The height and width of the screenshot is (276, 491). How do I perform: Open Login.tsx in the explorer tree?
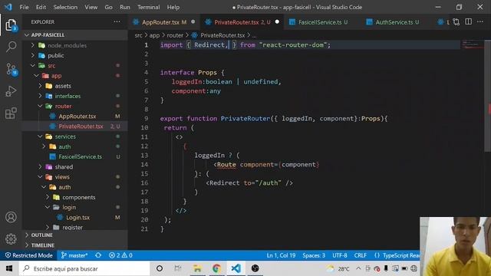(x=77, y=217)
